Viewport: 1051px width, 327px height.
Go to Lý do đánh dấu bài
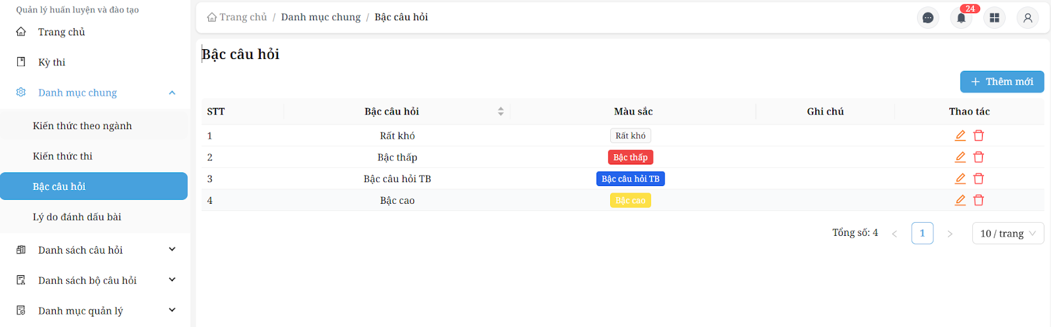77,217
